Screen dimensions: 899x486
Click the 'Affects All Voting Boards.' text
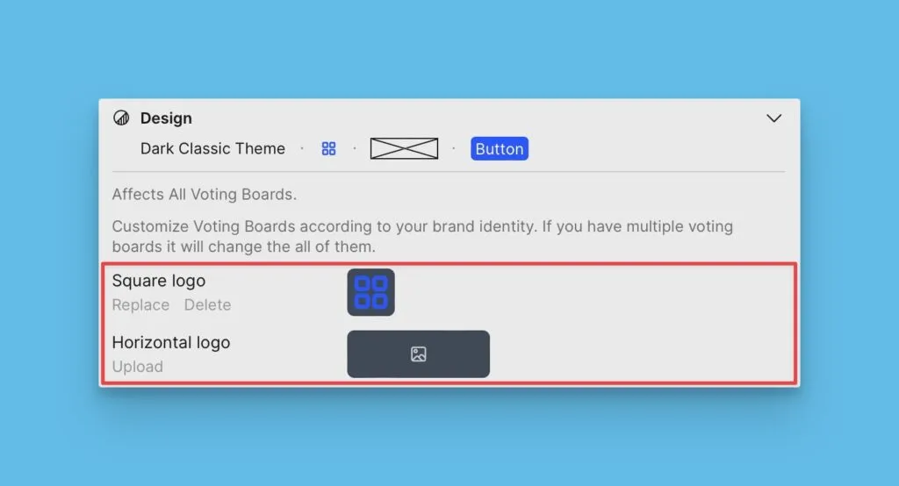(x=204, y=195)
